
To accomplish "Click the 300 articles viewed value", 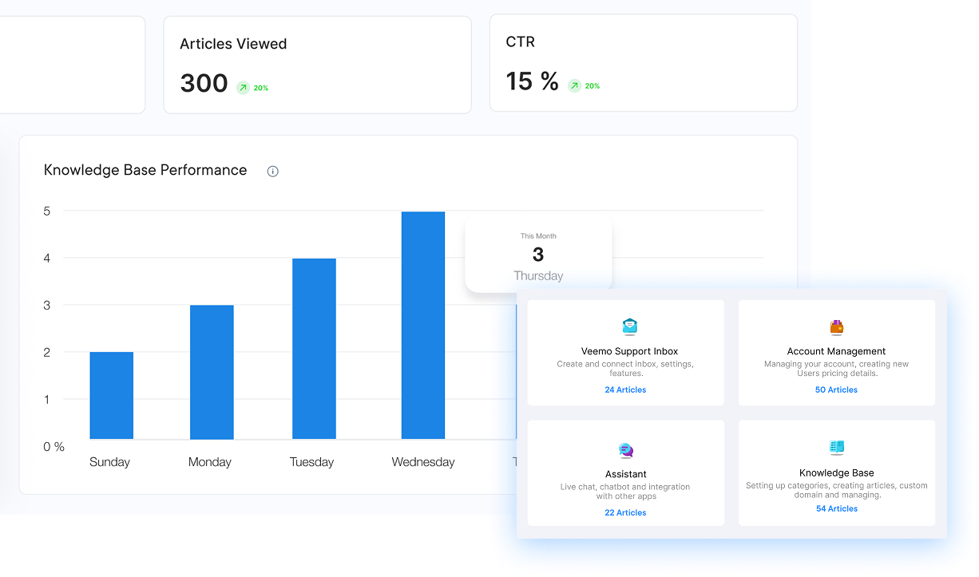I will [204, 83].
